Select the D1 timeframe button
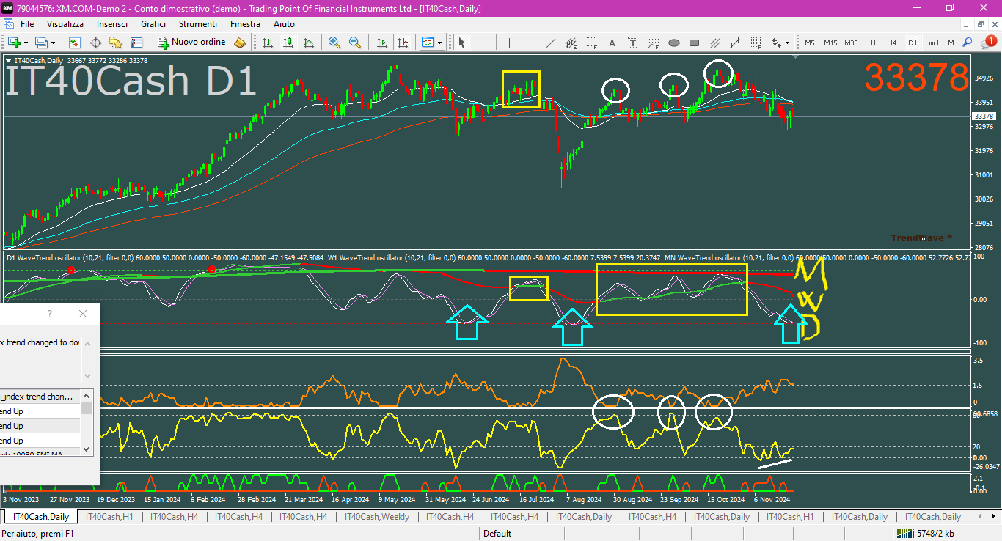 pyautogui.click(x=913, y=43)
